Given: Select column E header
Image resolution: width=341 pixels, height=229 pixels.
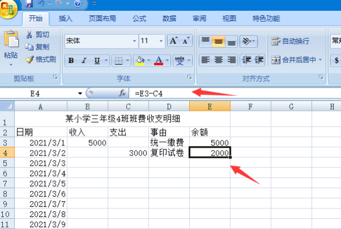Looking at the screenshot, I should (210, 106).
